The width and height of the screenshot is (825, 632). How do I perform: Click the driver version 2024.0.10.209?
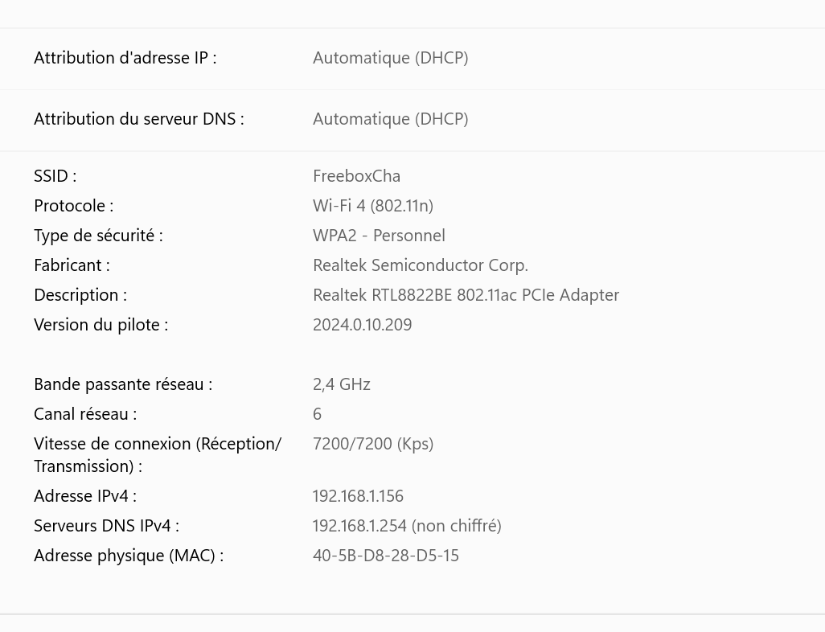[x=362, y=325]
